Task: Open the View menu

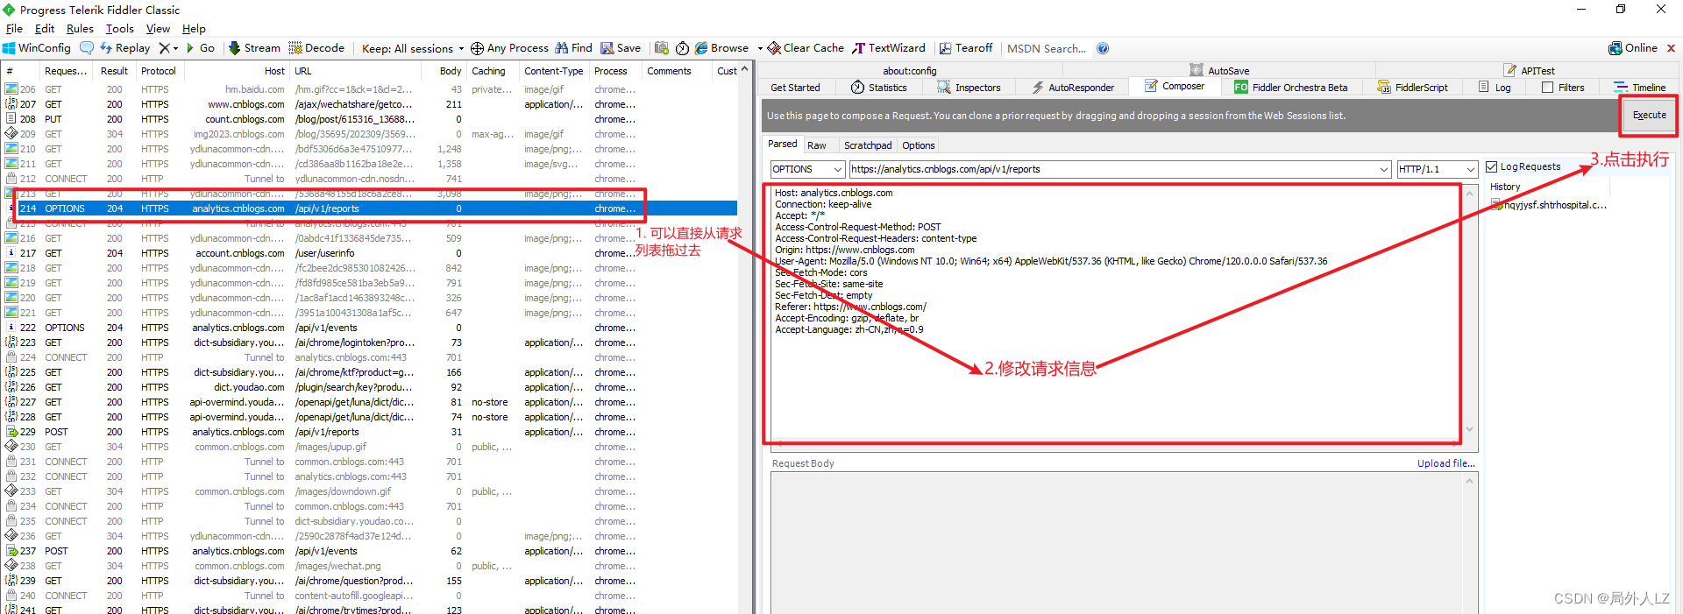Action: (x=158, y=29)
